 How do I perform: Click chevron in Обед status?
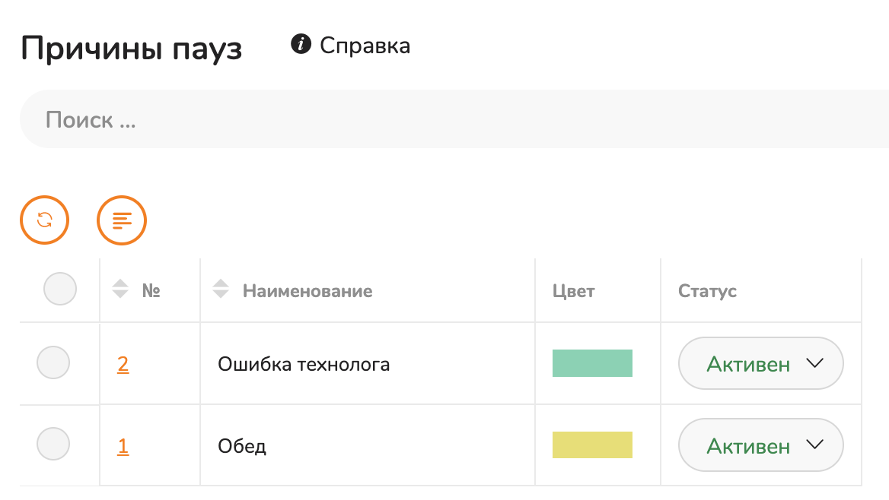point(814,445)
